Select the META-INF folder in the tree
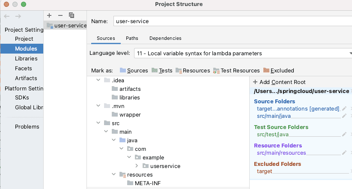Screen dimensions: 352x189 coord(144,183)
